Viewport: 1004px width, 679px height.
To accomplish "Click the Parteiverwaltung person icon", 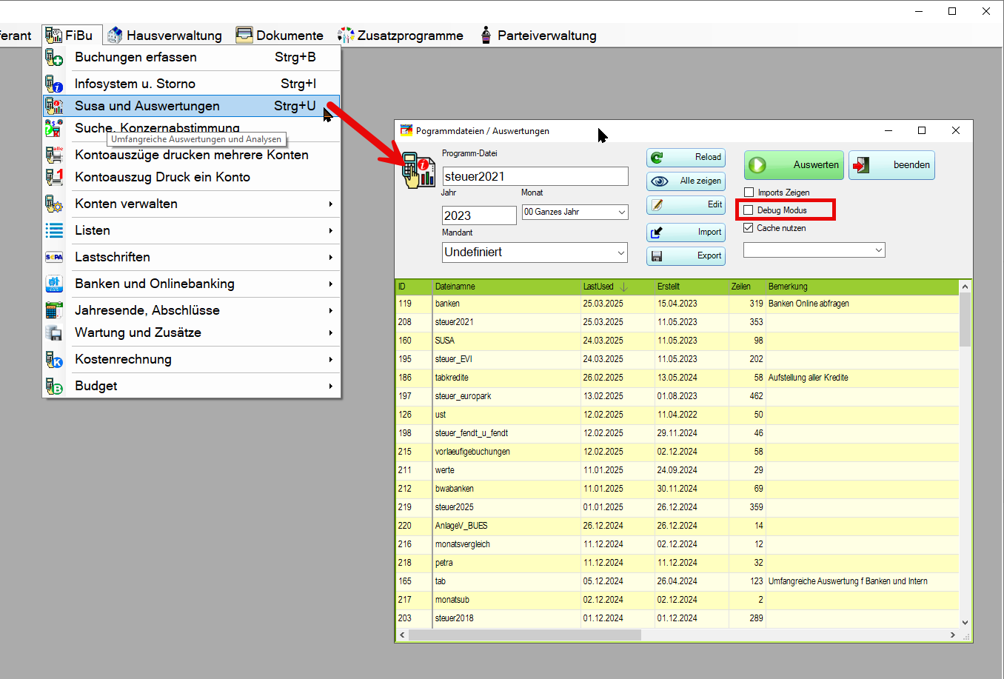I will click(x=486, y=35).
